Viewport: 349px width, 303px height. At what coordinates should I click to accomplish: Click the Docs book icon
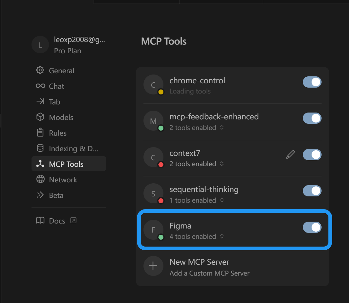click(40, 221)
